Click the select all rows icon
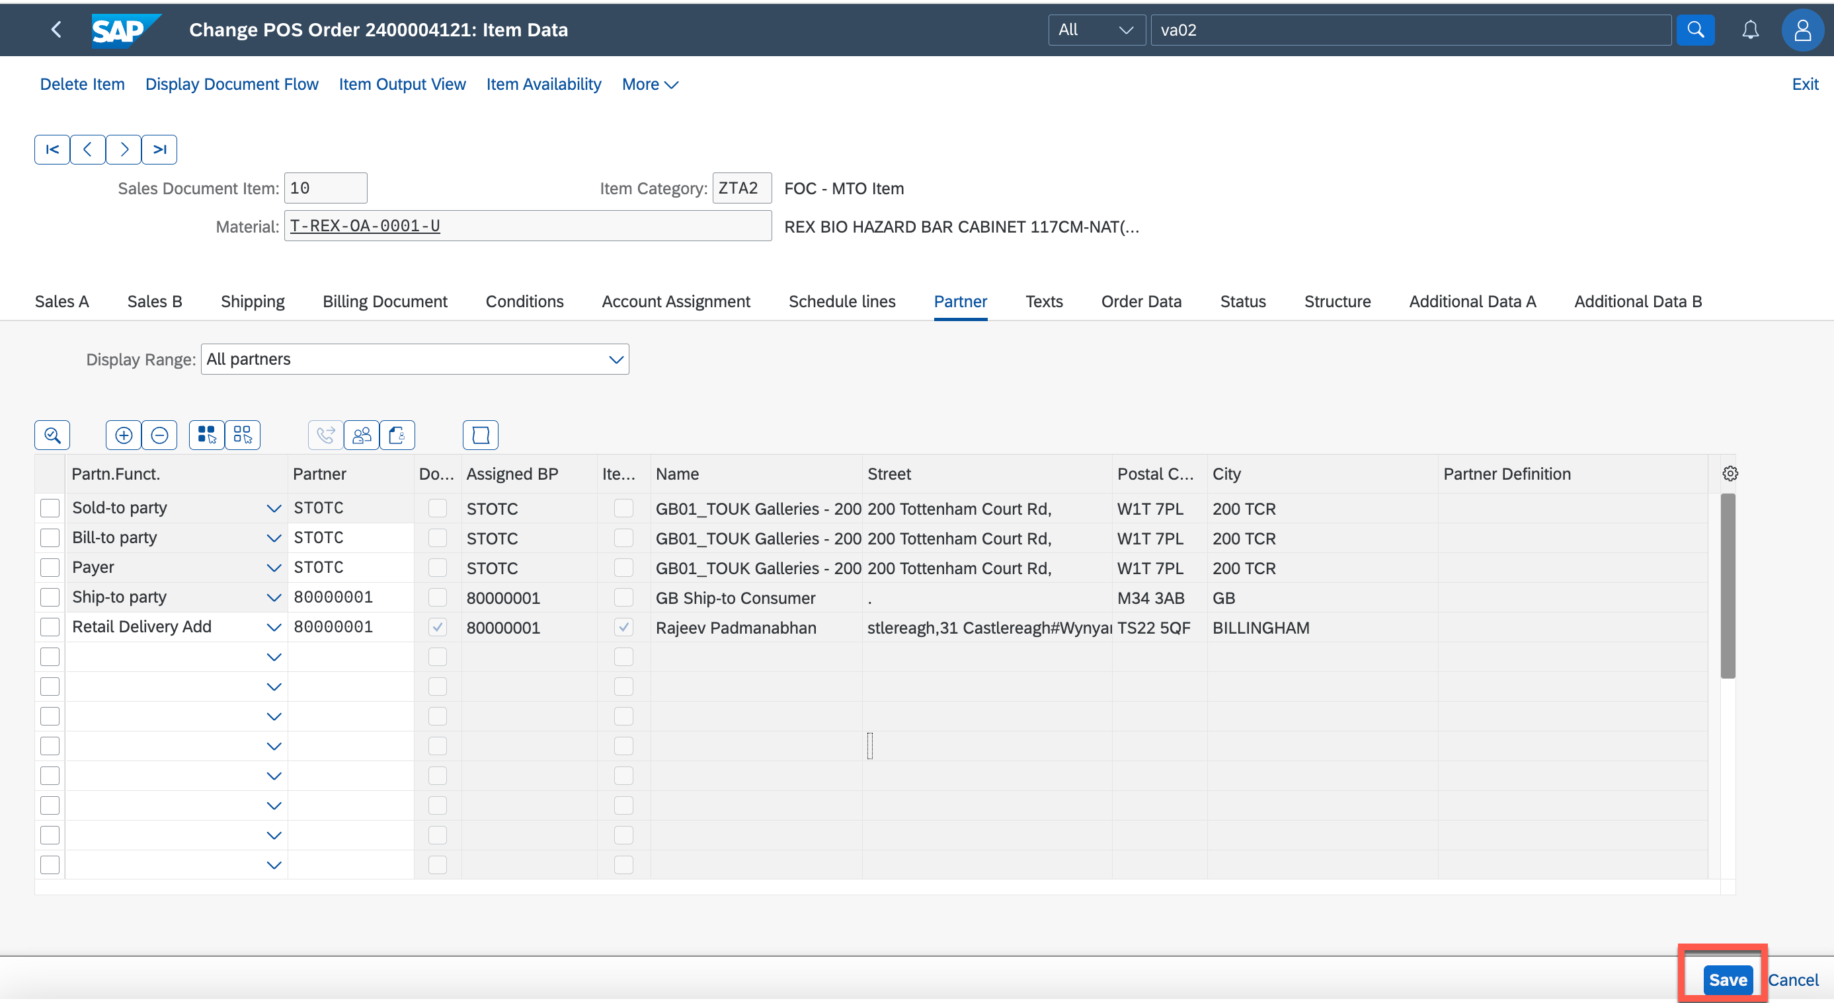 pos(206,435)
